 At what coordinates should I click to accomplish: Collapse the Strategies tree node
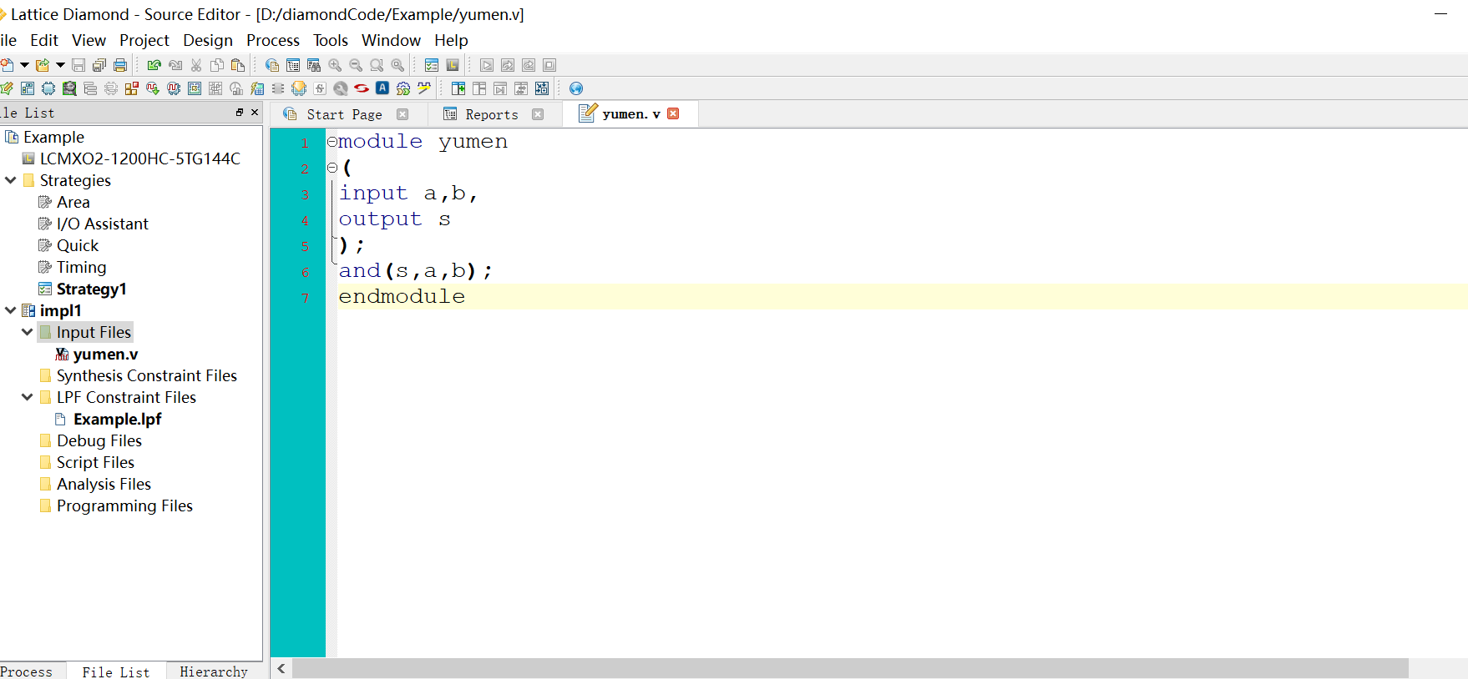click(x=11, y=180)
